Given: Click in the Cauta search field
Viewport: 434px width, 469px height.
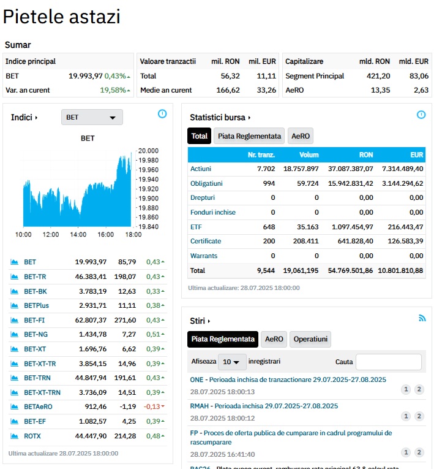Looking at the screenshot, I should [389, 362].
